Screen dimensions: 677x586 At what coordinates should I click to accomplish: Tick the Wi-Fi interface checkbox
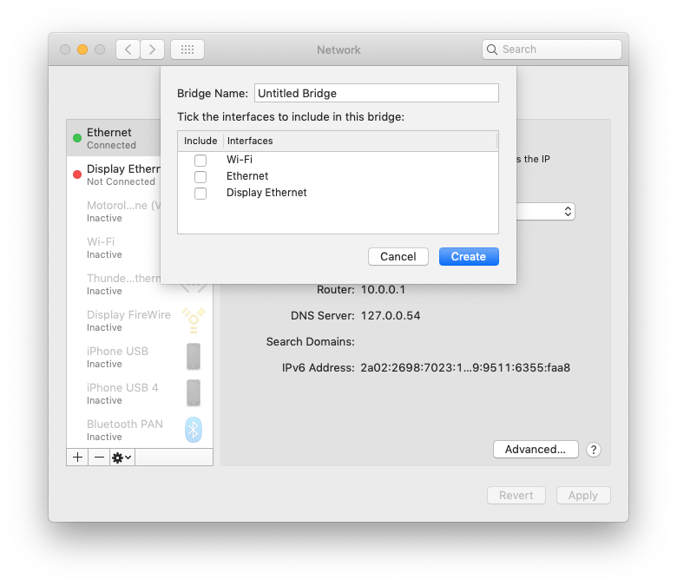200,161
